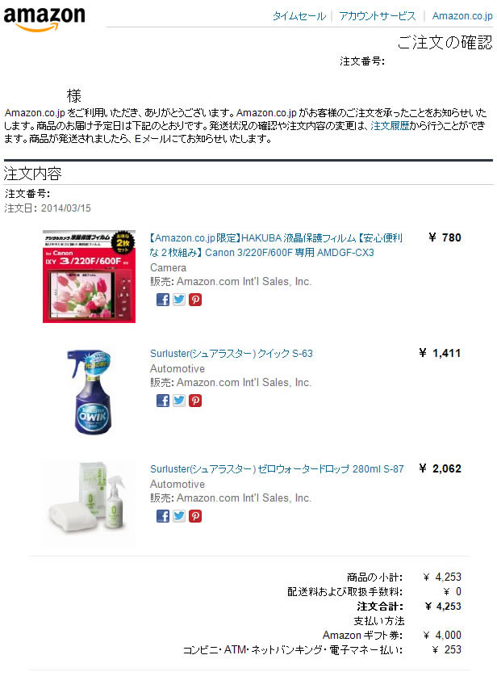Tweet the Zero Water Drop S-87 item

coord(179,516)
